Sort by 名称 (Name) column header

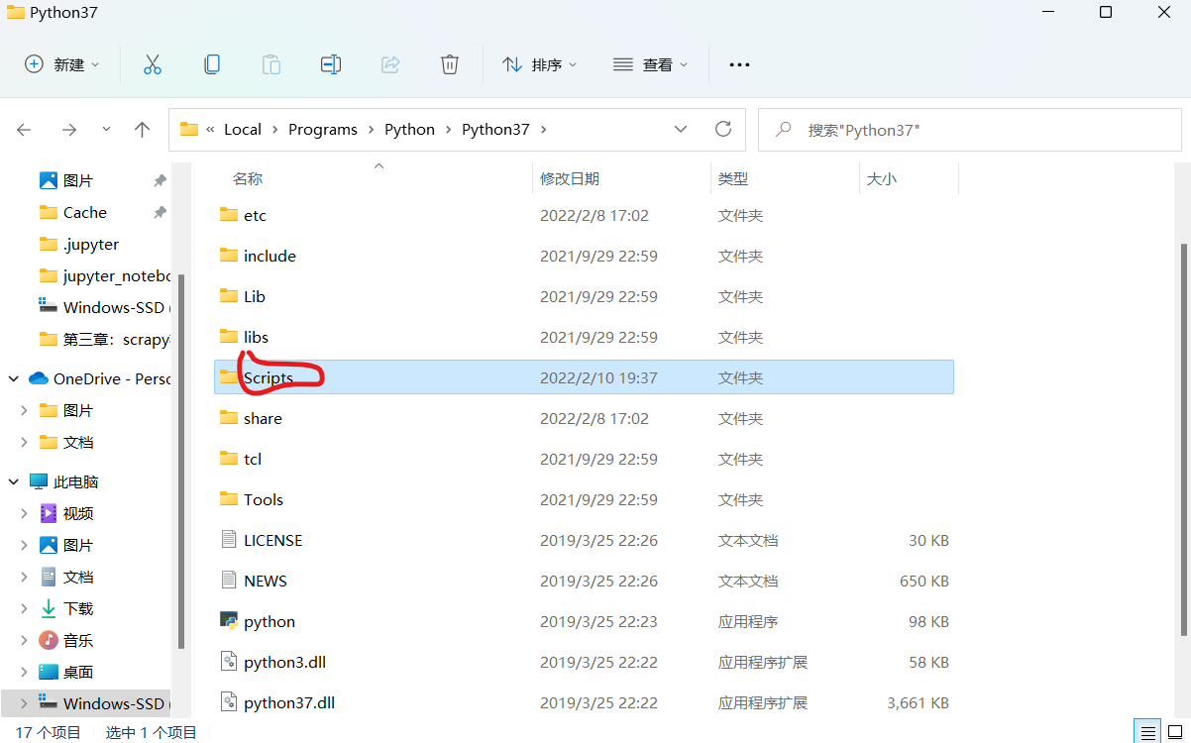click(x=248, y=179)
